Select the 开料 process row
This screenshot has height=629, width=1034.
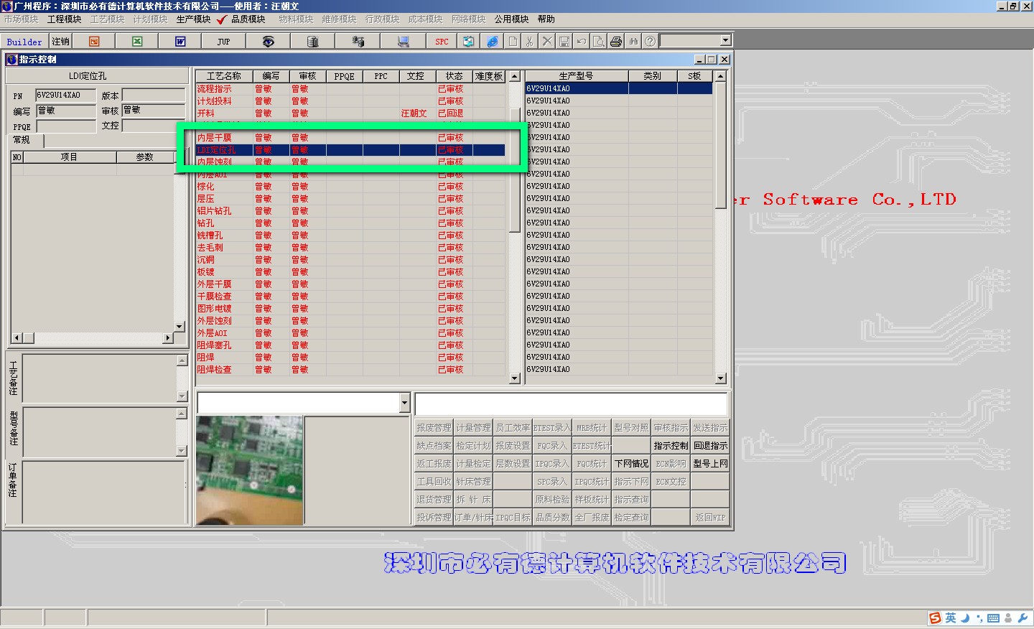(x=350, y=113)
